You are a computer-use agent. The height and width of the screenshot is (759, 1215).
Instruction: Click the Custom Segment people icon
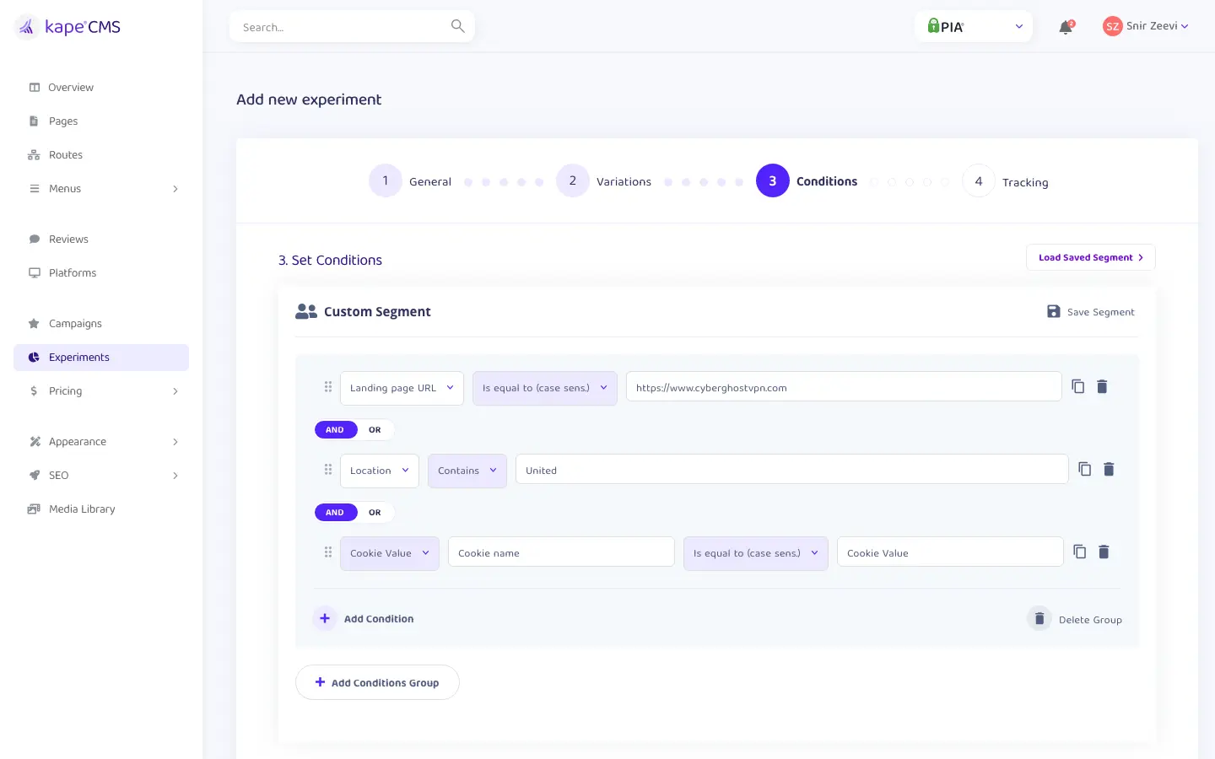(306, 311)
